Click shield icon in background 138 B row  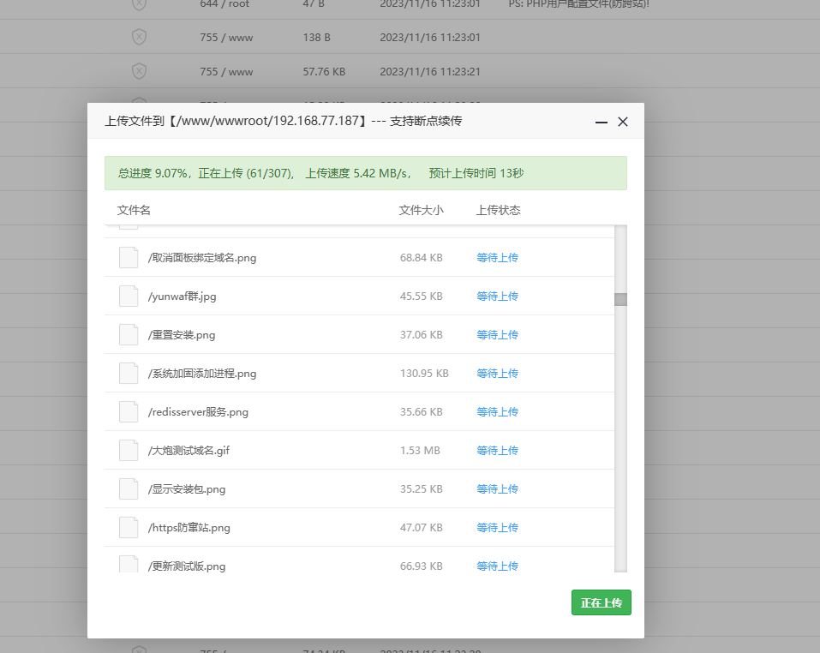tap(139, 37)
